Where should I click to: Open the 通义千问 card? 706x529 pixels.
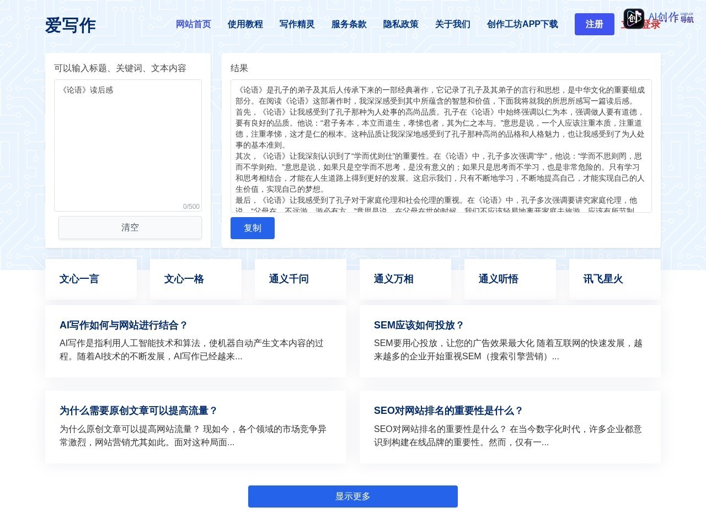pyautogui.click(x=301, y=279)
